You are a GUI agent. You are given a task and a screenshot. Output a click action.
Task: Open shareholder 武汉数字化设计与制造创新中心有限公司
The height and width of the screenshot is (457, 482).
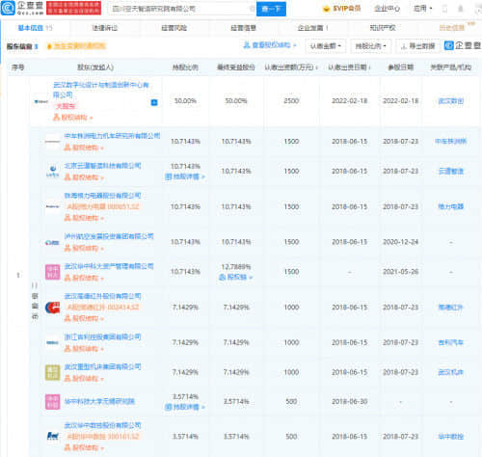[101, 90]
